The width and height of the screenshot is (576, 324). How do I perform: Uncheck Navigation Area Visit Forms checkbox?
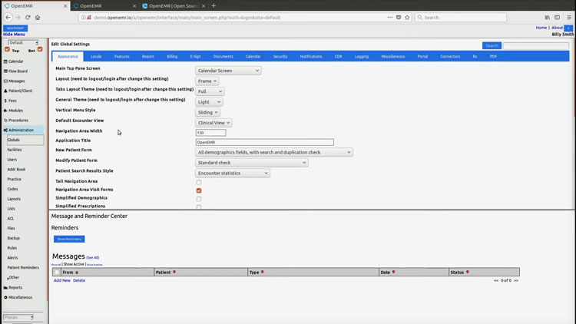coord(199,190)
